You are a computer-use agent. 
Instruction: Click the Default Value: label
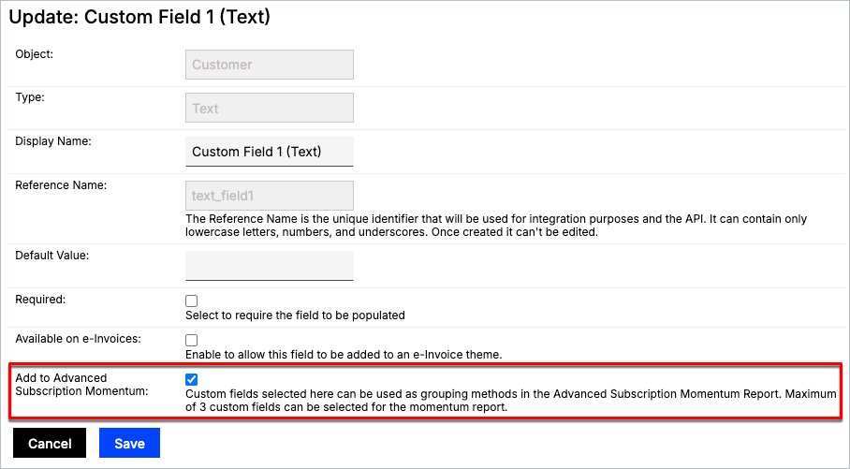click(x=51, y=255)
